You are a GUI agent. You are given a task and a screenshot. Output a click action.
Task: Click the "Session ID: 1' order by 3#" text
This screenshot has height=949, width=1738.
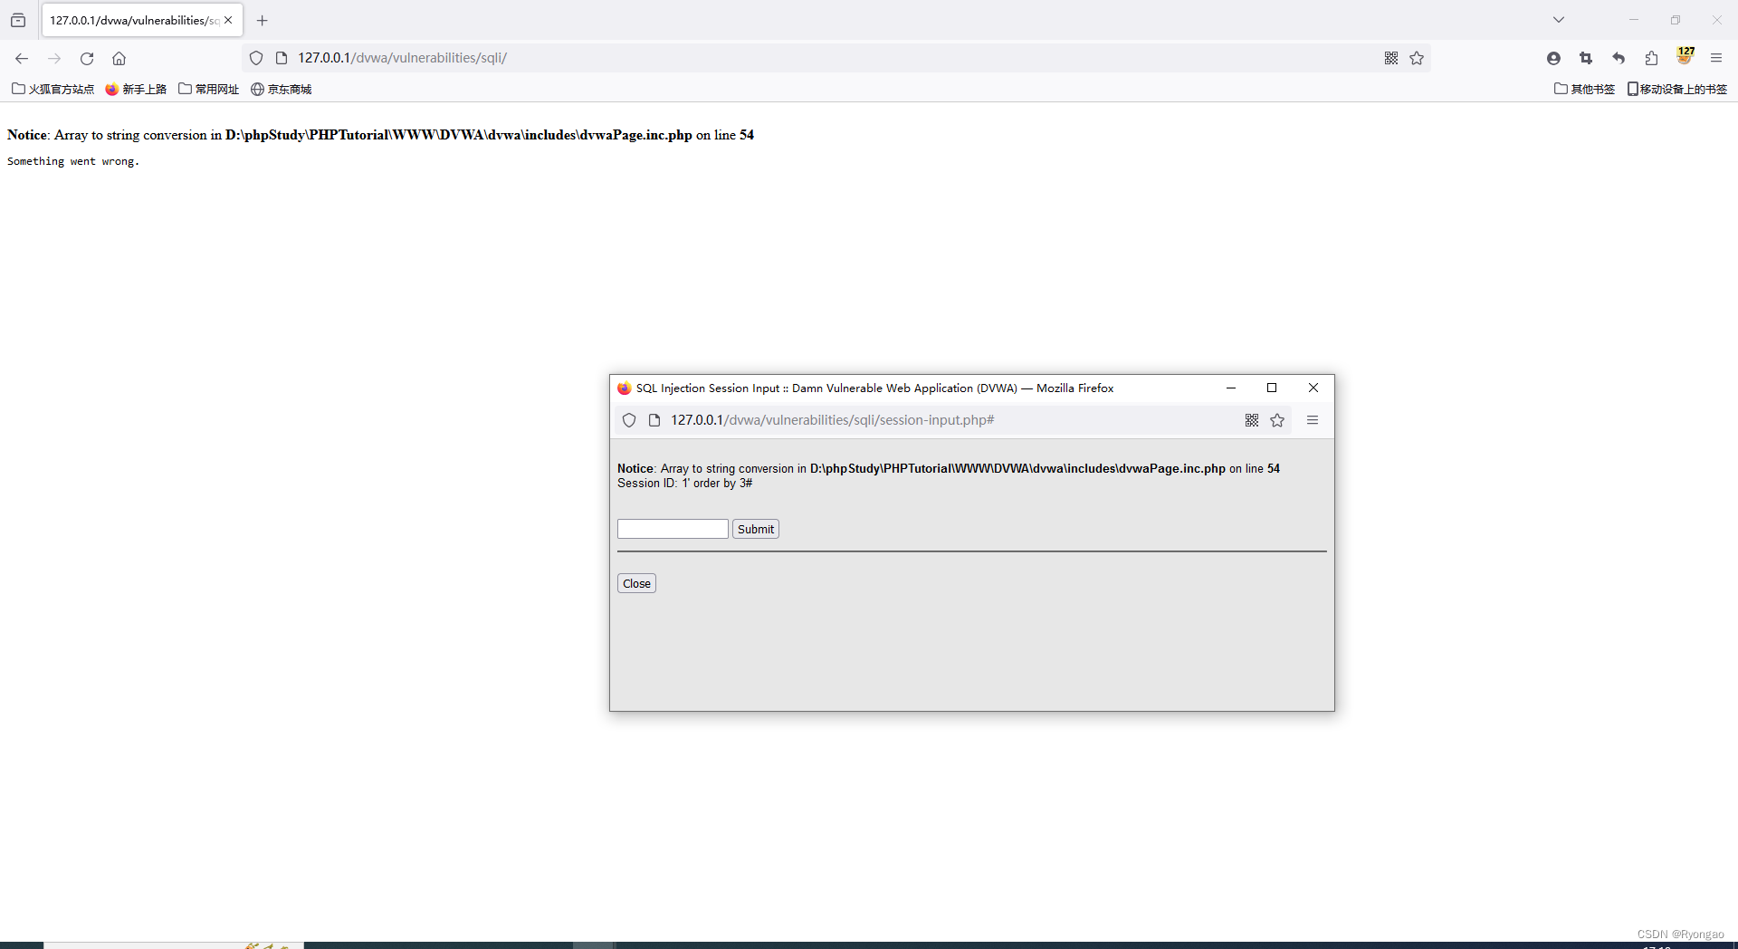coord(685,484)
